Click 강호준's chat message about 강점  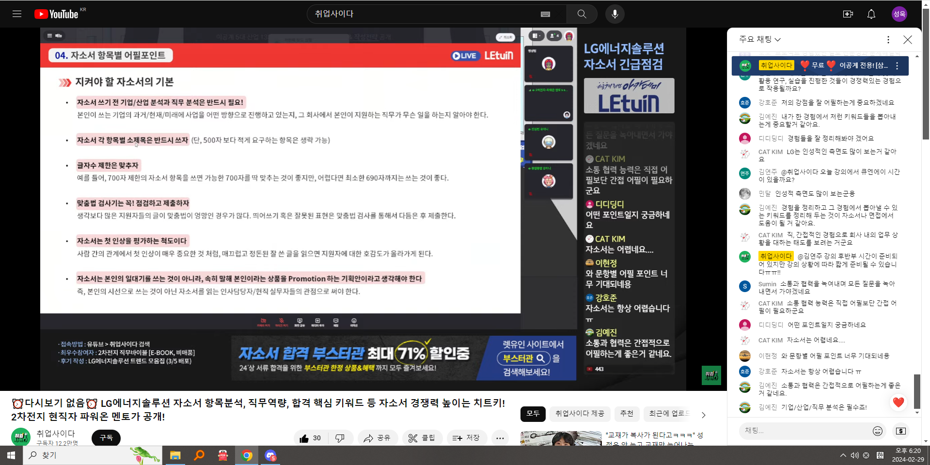(x=837, y=103)
